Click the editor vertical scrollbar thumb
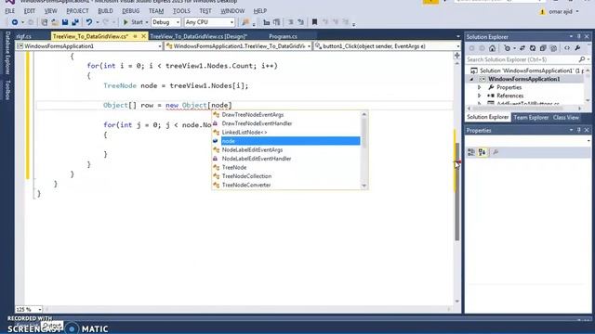Image resolution: width=595 pixels, height=334 pixels. pyautogui.click(x=456, y=191)
